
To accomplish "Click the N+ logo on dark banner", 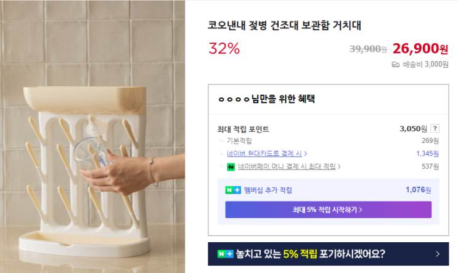I will point(225,254).
